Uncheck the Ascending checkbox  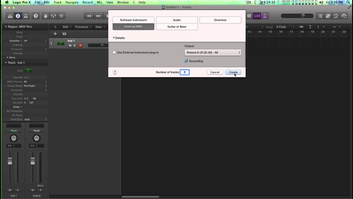pyautogui.click(x=186, y=61)
